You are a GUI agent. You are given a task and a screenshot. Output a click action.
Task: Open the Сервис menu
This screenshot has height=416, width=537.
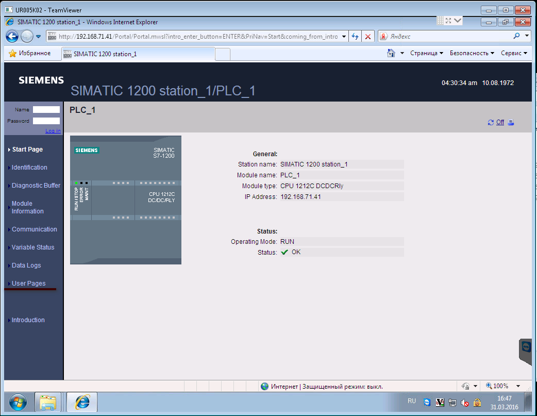pos(514,53)
